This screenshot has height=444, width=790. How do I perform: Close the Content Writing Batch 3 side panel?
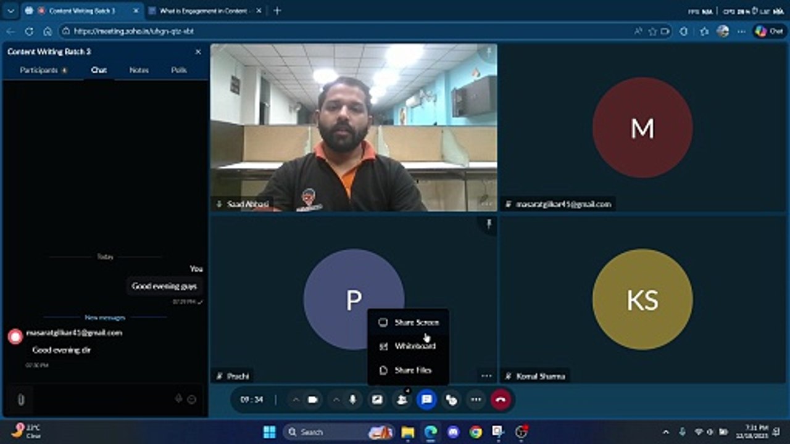click(198, 52)
